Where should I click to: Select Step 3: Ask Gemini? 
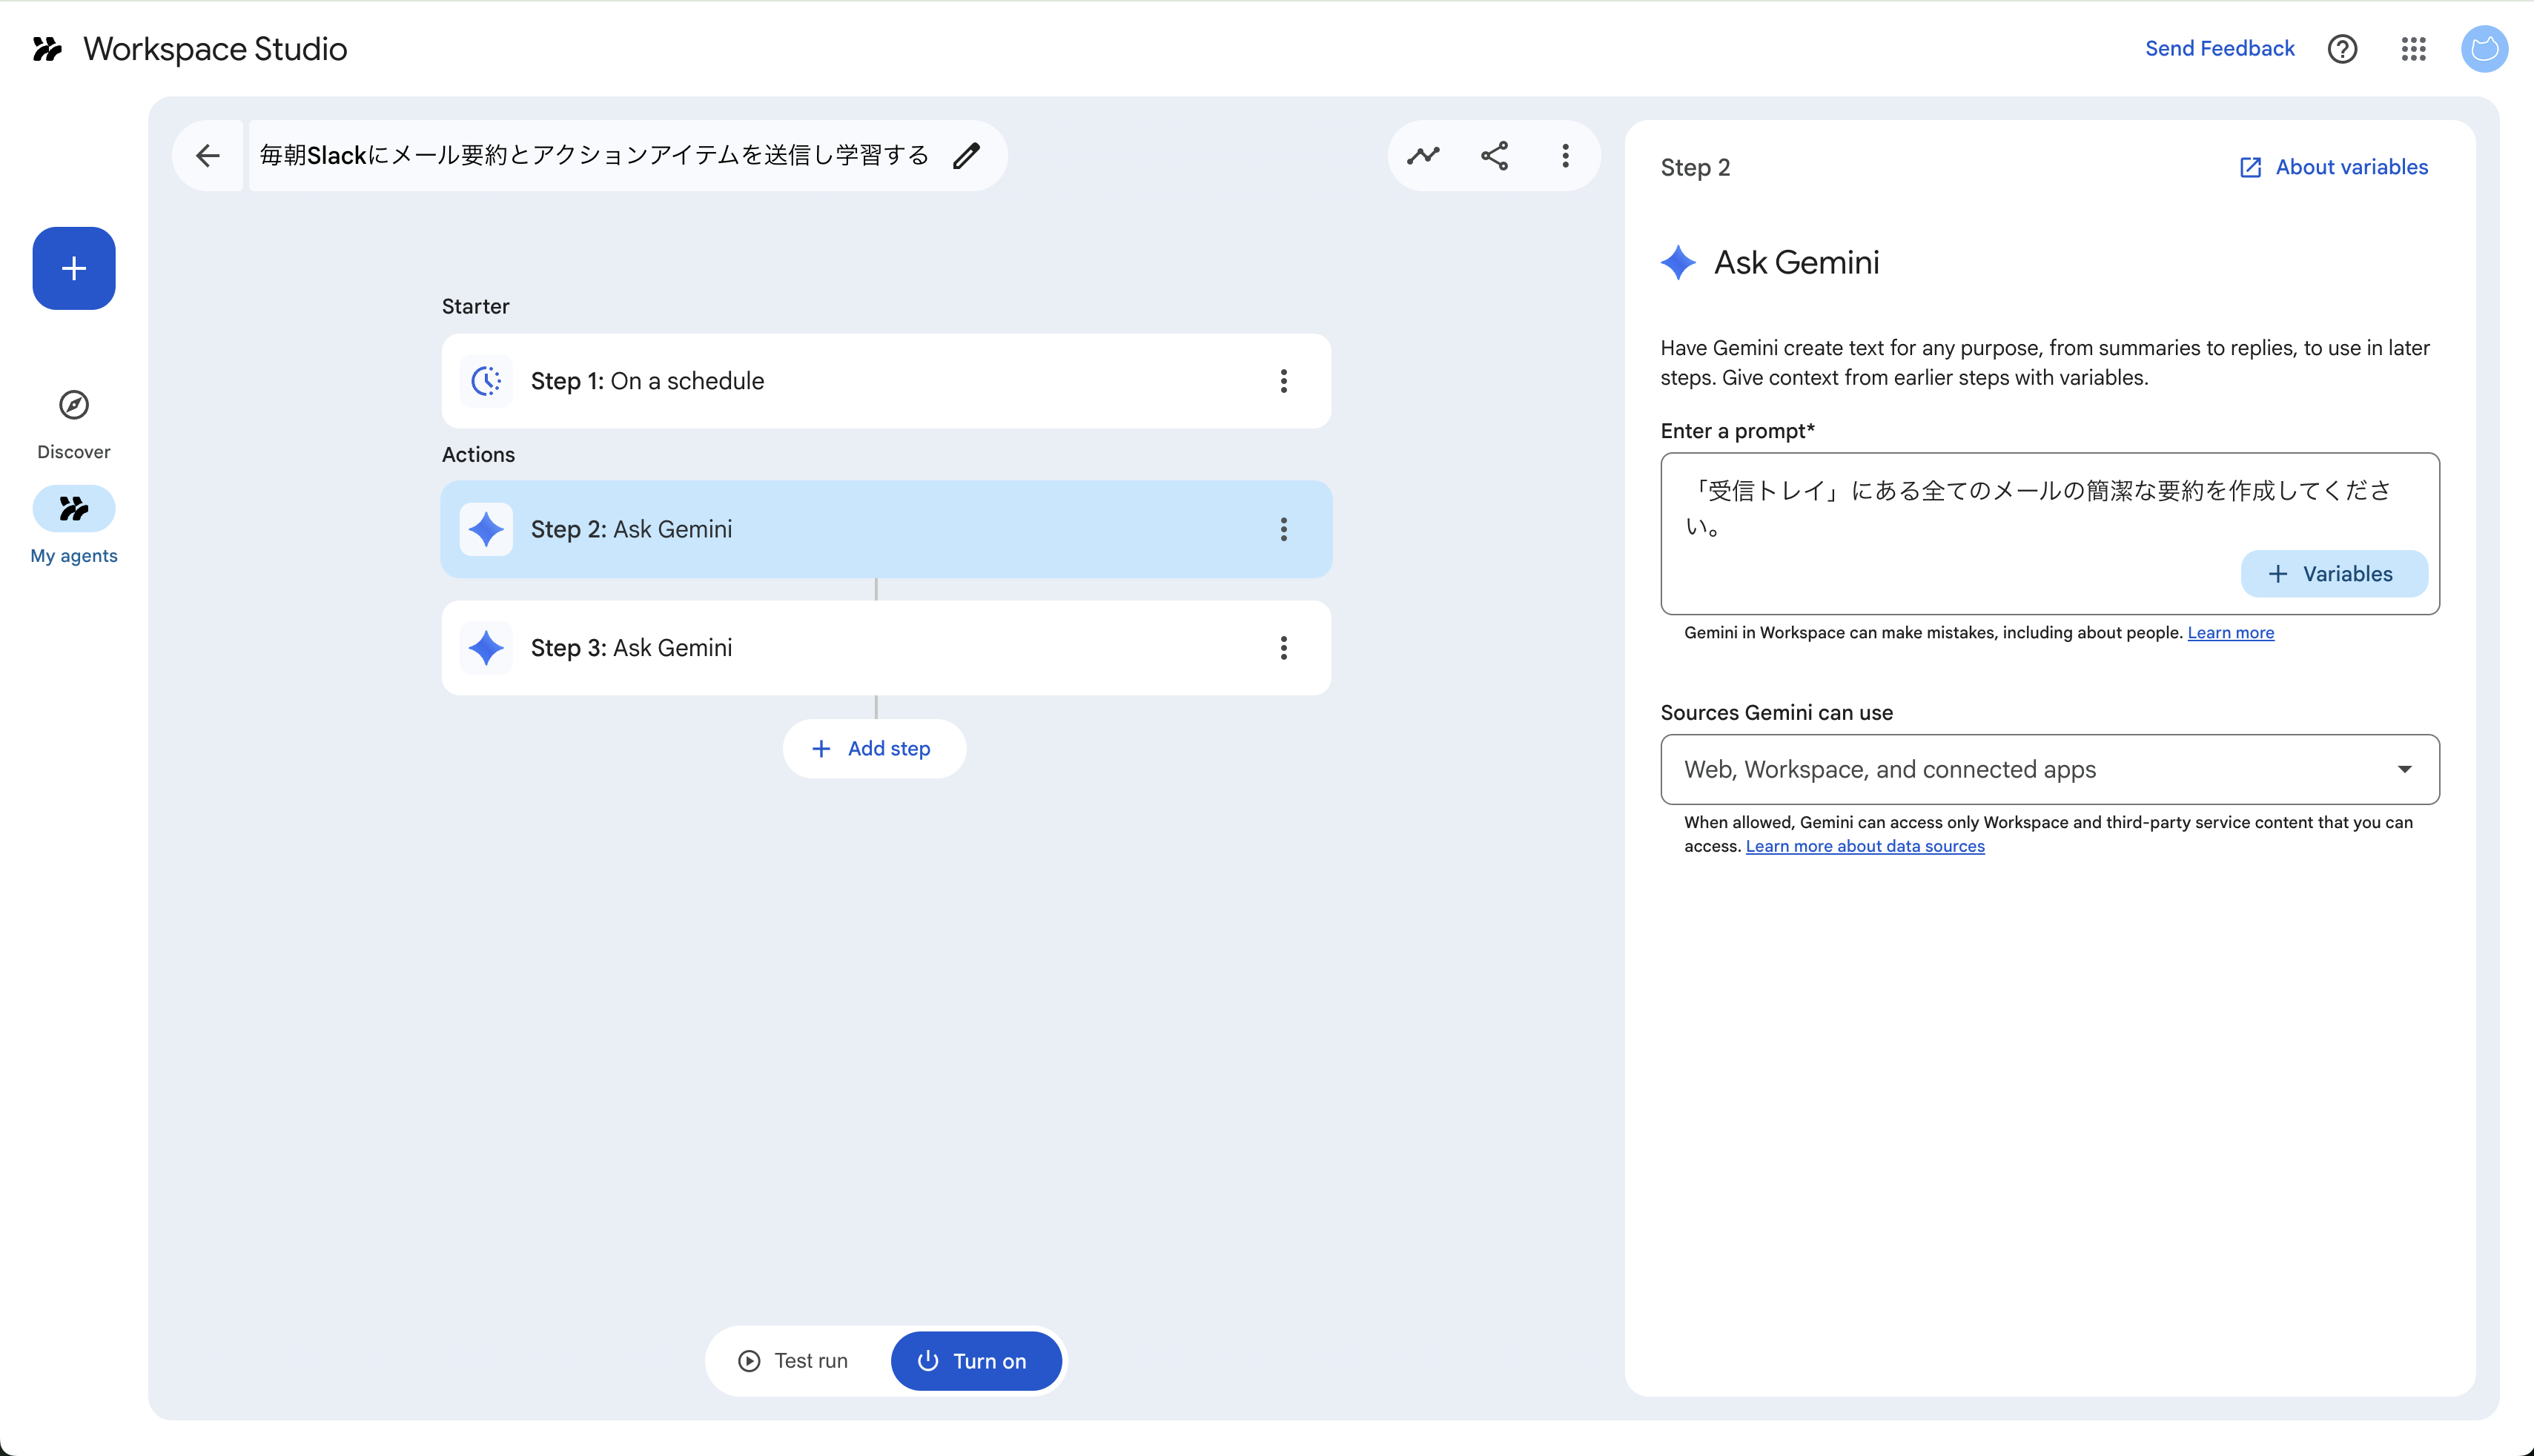[x=850, y=648]
